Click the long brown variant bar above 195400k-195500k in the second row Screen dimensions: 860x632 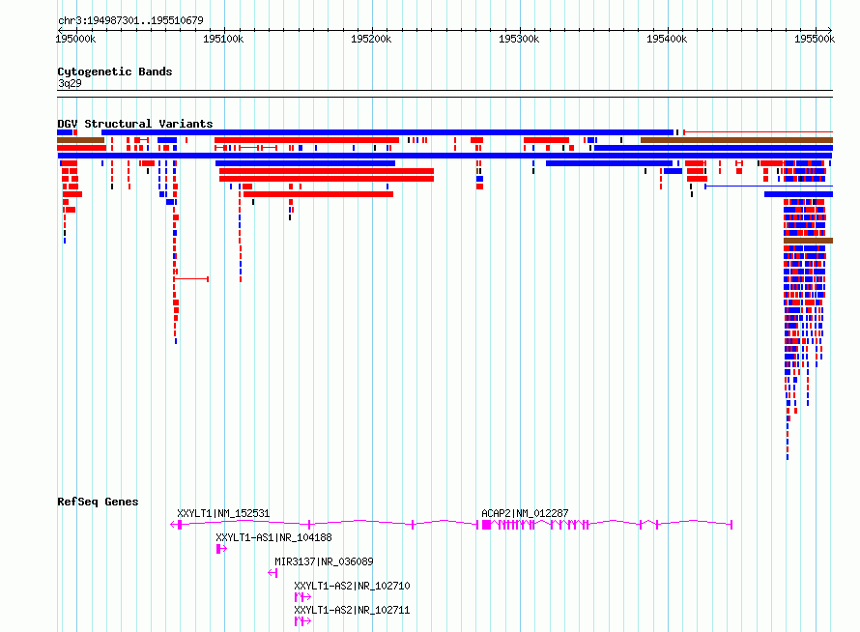736,140
